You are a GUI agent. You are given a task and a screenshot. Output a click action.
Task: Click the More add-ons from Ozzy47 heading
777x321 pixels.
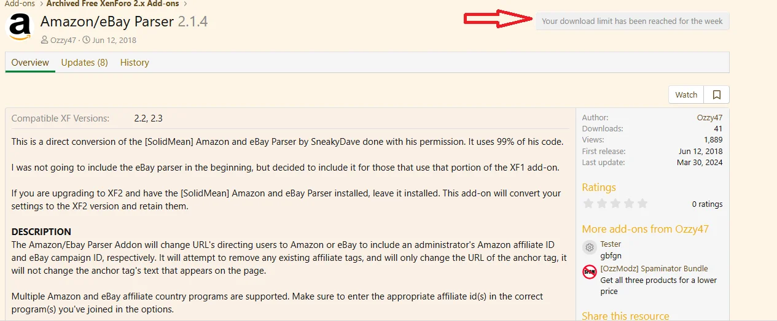(645, 229)
